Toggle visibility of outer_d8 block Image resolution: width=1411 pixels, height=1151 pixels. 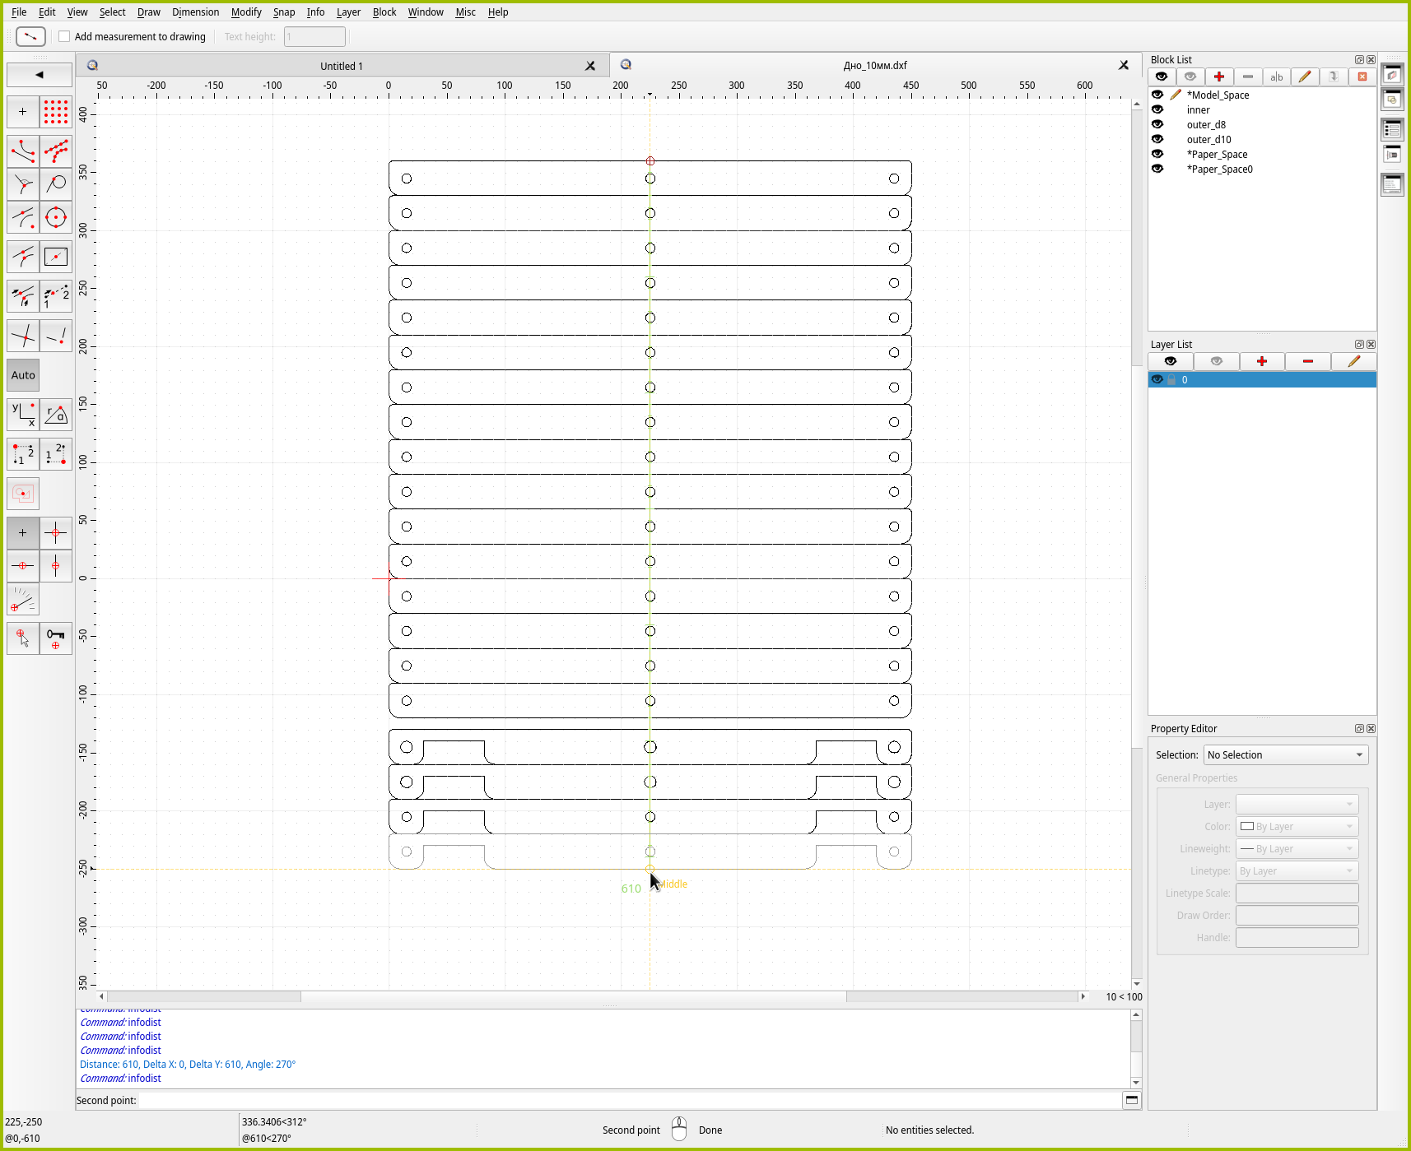tap(1157, 124)
